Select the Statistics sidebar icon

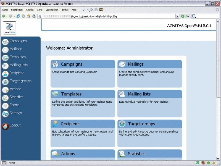(5, 98)
